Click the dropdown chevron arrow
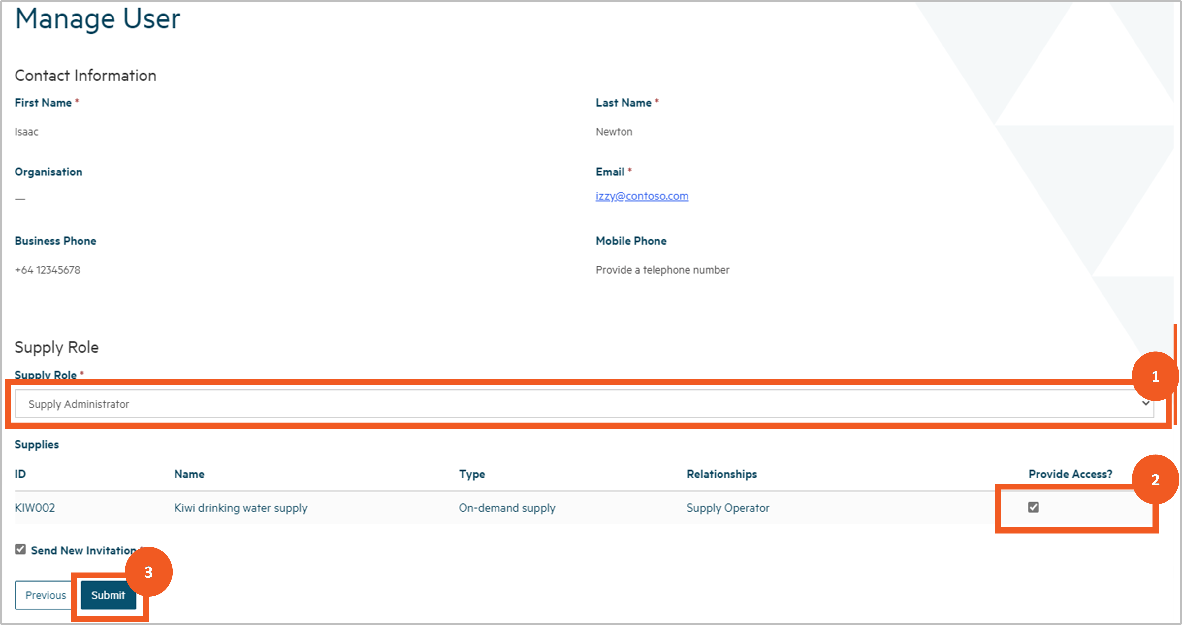The height and width of the screenshot is (625, 1182). pyautogui.click(x=1145, y=403)
